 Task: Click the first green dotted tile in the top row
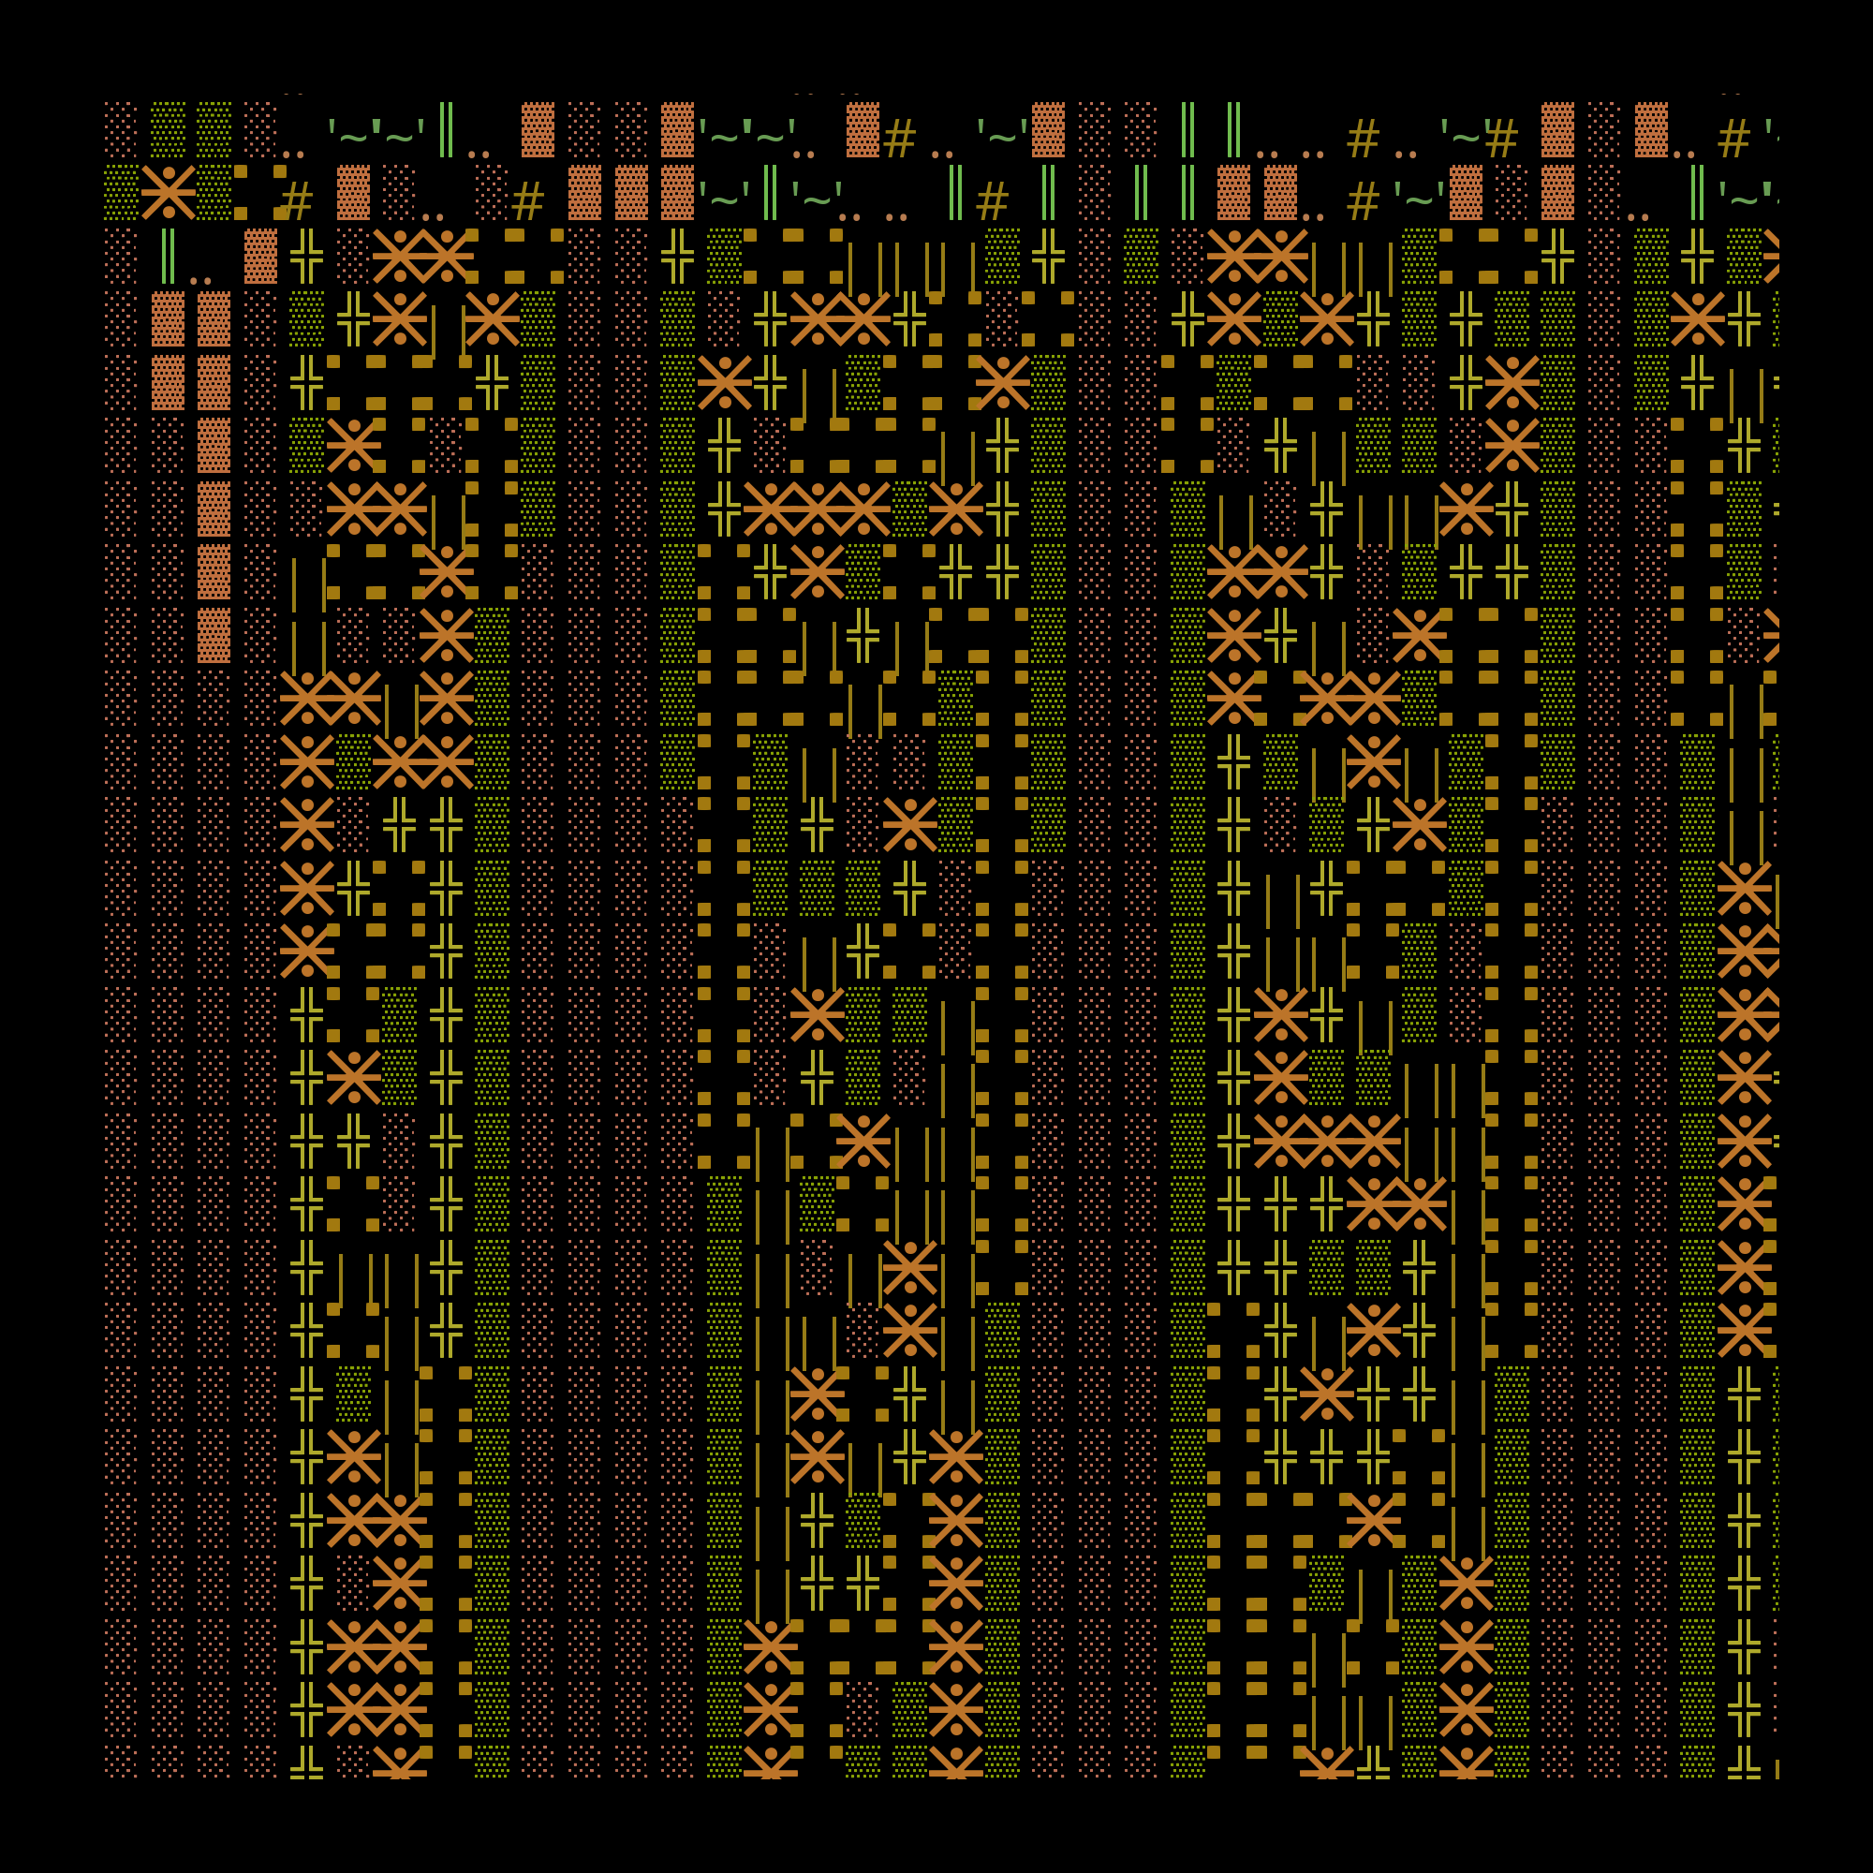[169, 129]
